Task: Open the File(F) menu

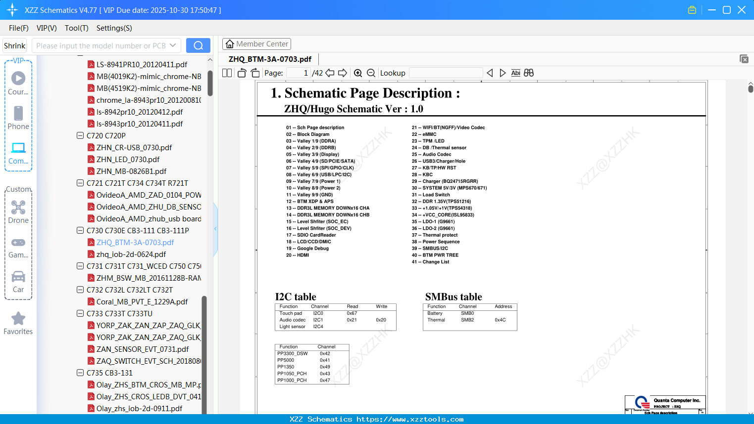Action: point(19,28)
